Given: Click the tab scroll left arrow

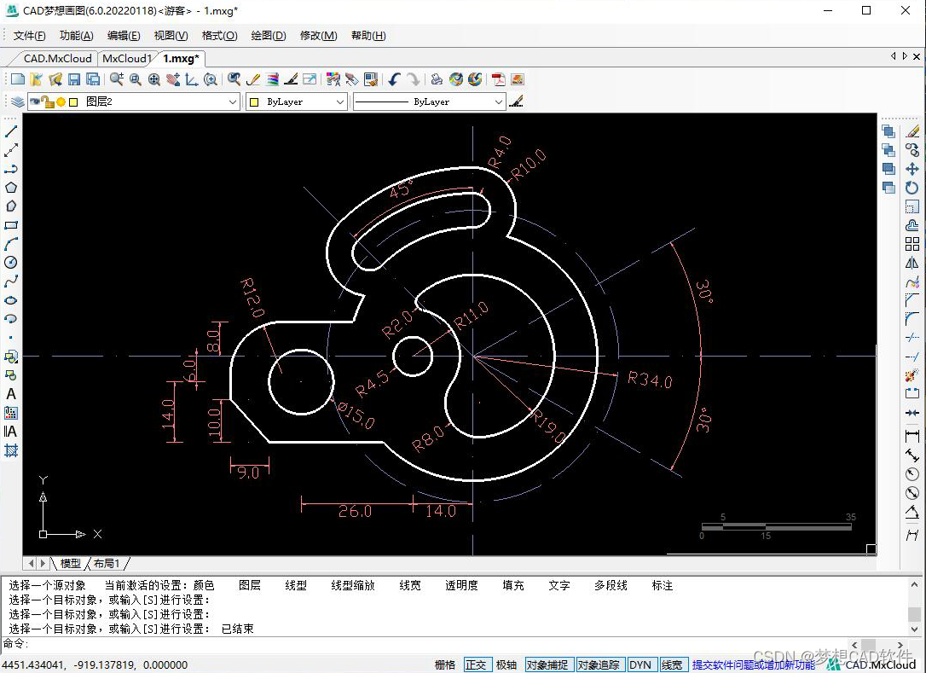Looking at the screenshot, I should click(x=893, y=56).
